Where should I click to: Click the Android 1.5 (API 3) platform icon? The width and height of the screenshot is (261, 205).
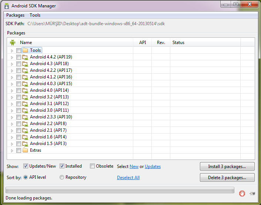(x=25, y=144)
